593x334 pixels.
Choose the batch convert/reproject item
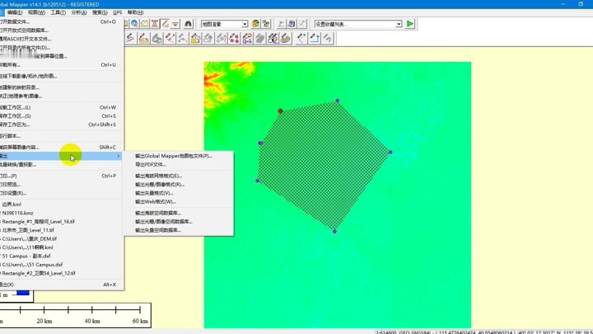tap(60, 164)
